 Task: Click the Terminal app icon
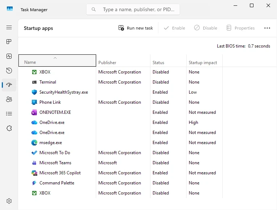34,82
